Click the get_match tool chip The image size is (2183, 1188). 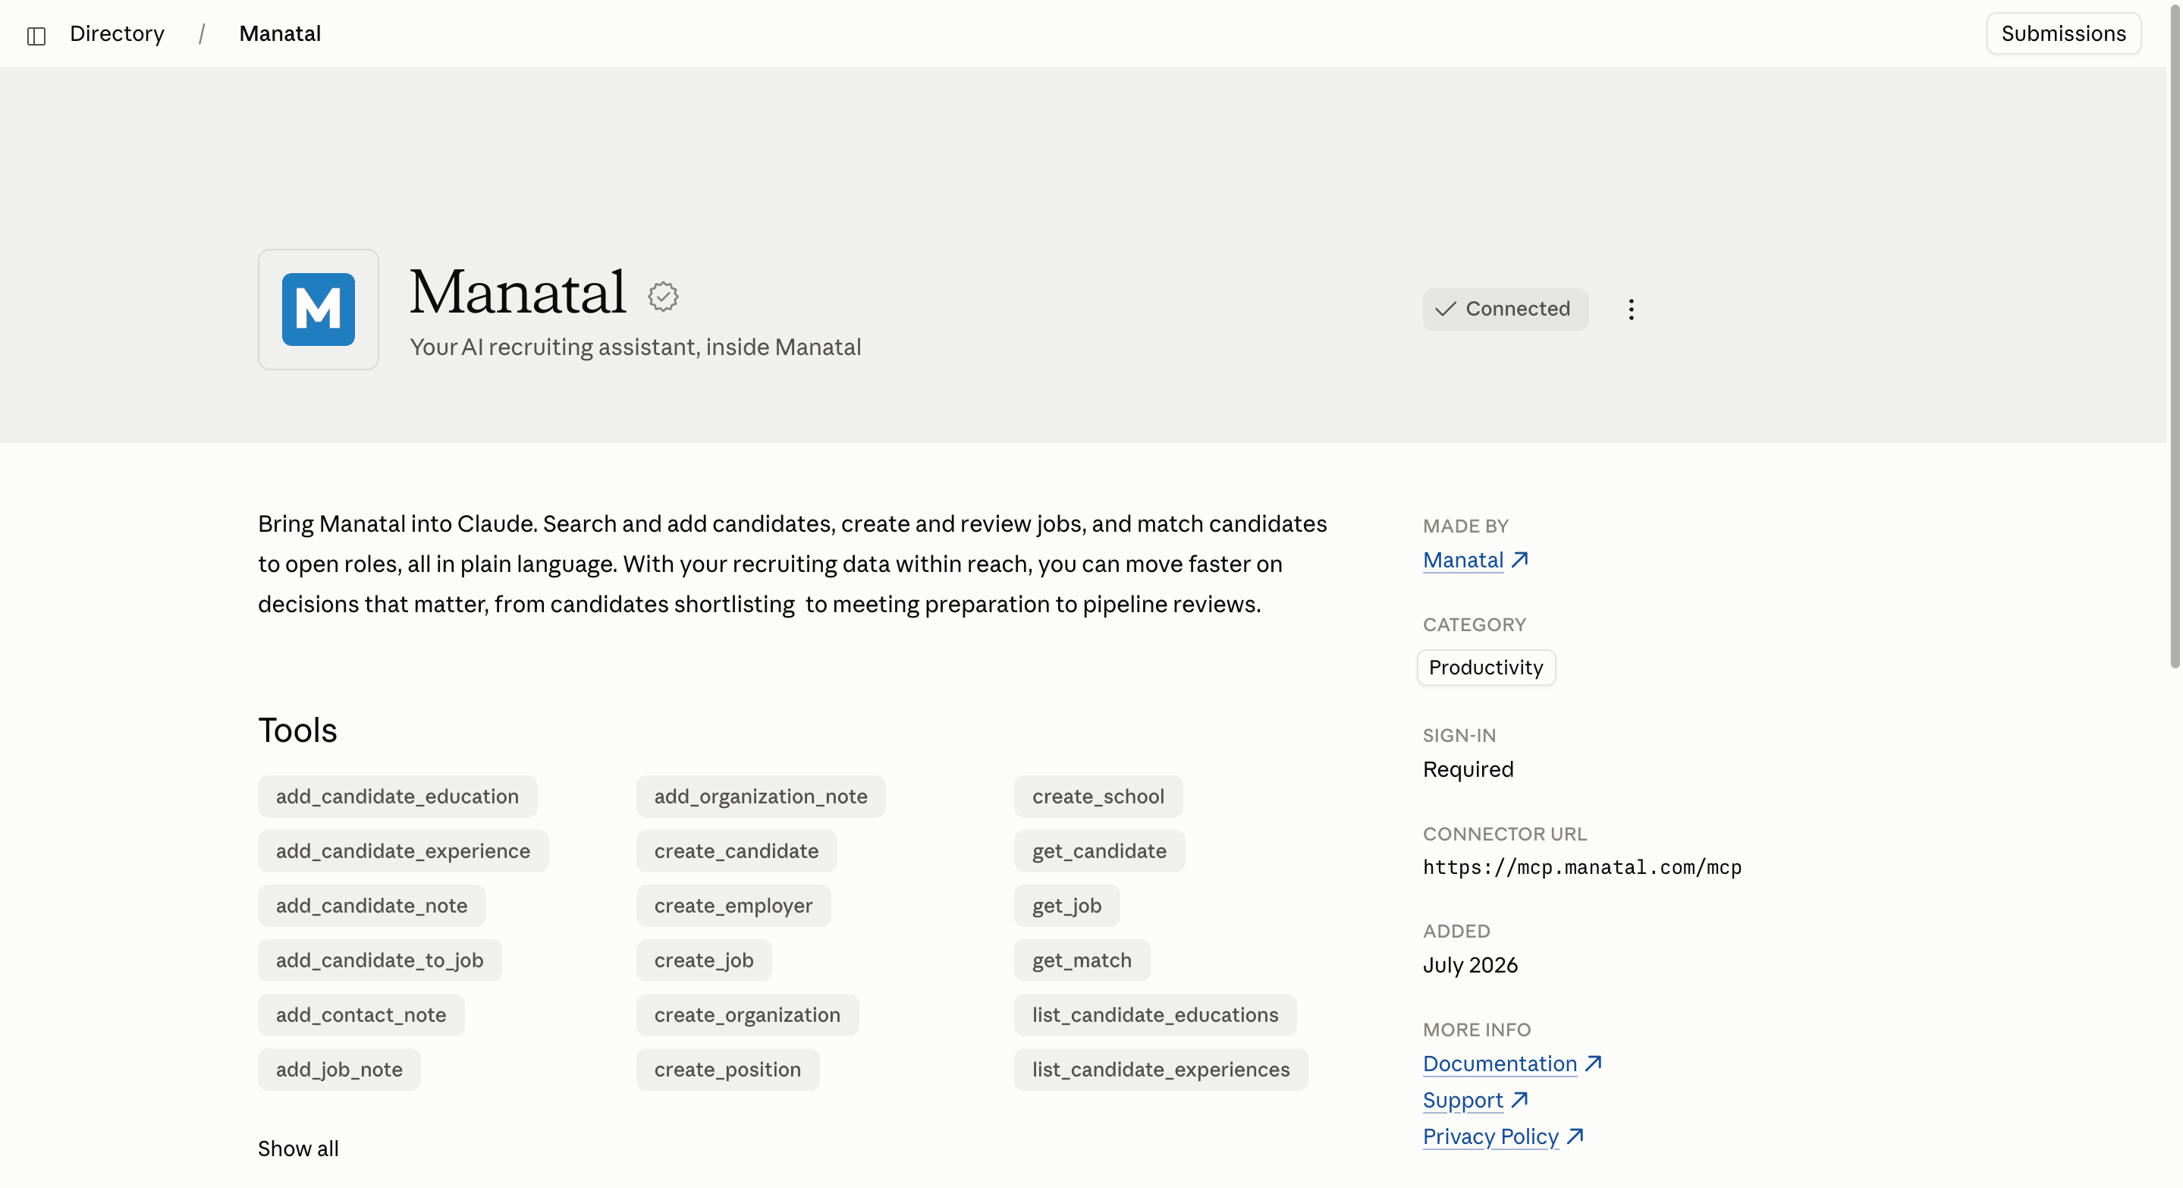pyautogui.click(x=1082, y=960)
